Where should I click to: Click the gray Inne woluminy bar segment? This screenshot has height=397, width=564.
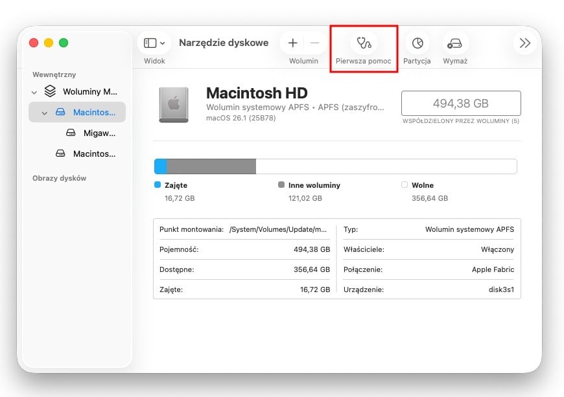211,166
